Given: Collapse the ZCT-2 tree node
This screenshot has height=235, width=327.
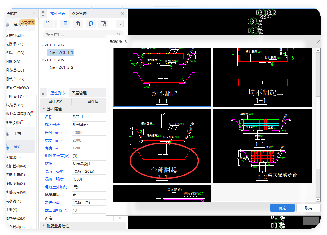Looking at the screenshot, I should click(43, 60).
